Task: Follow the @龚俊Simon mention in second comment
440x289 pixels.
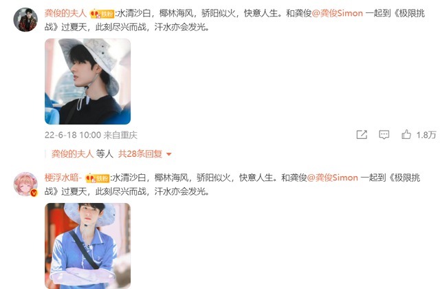Action: coord(333,178)
